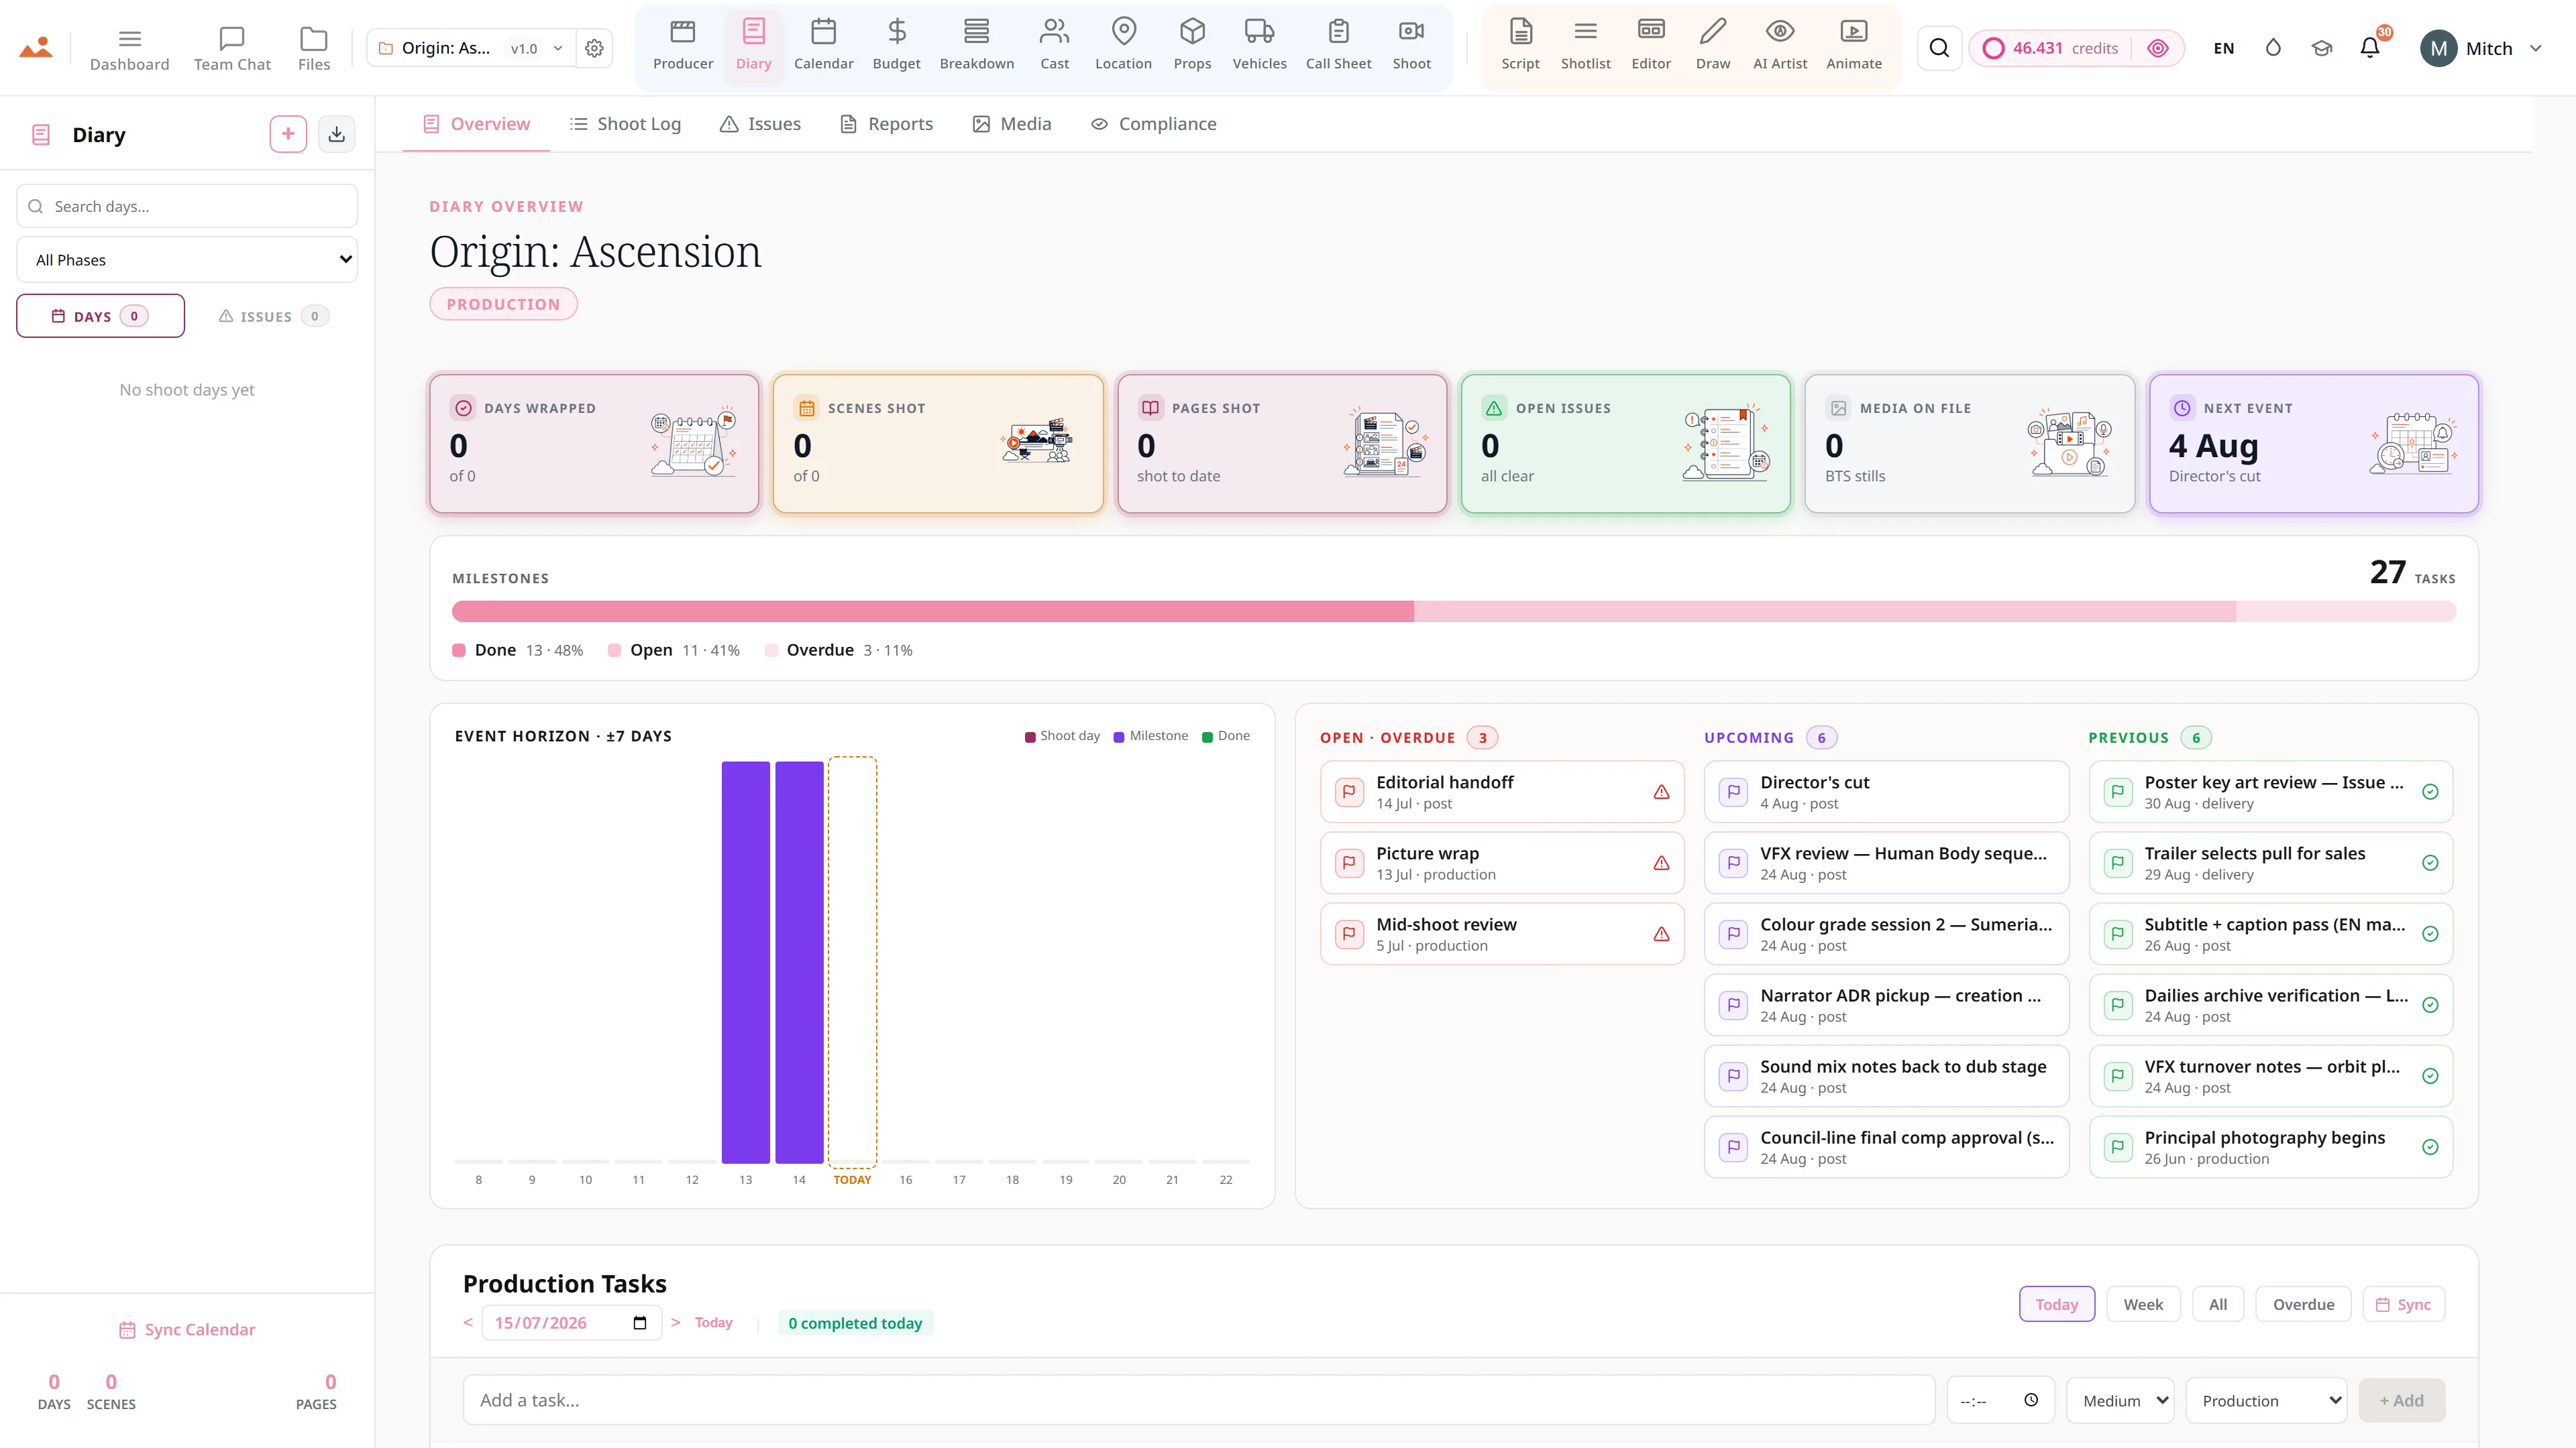Open the Shotlist tool

[1585, 46]
